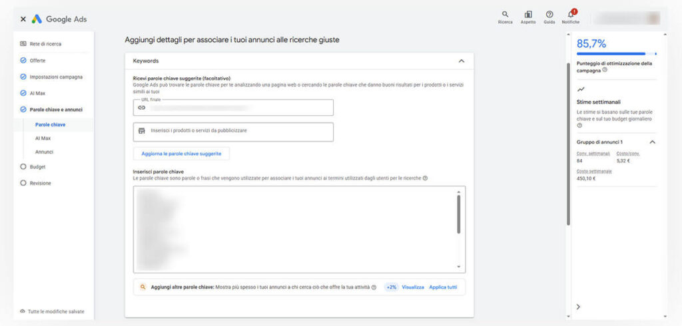Click the main page vertical scrollbar
The image size is (682, 326).
[x=568, y=144]
